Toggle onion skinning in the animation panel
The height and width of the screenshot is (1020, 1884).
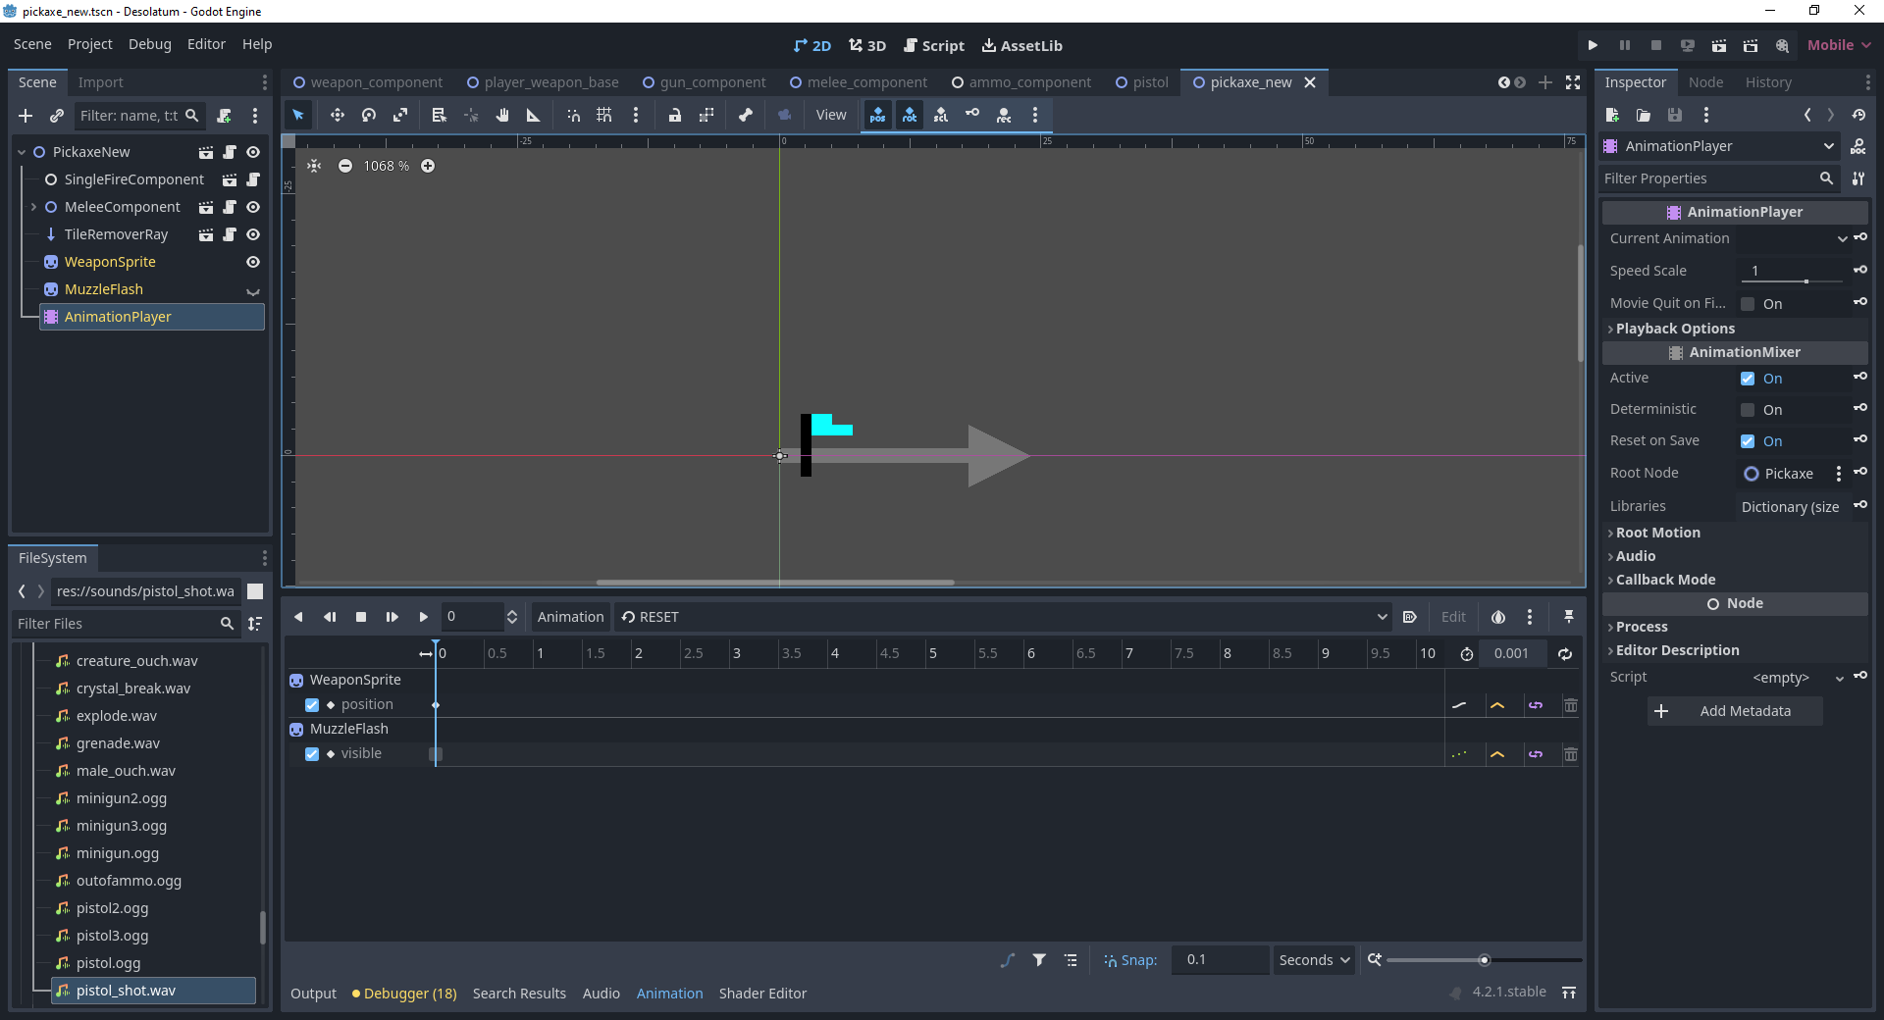1498,617
